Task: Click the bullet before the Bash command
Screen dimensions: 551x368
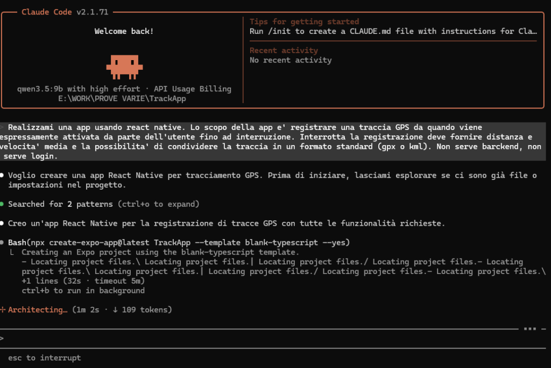Action: [3, 243]
